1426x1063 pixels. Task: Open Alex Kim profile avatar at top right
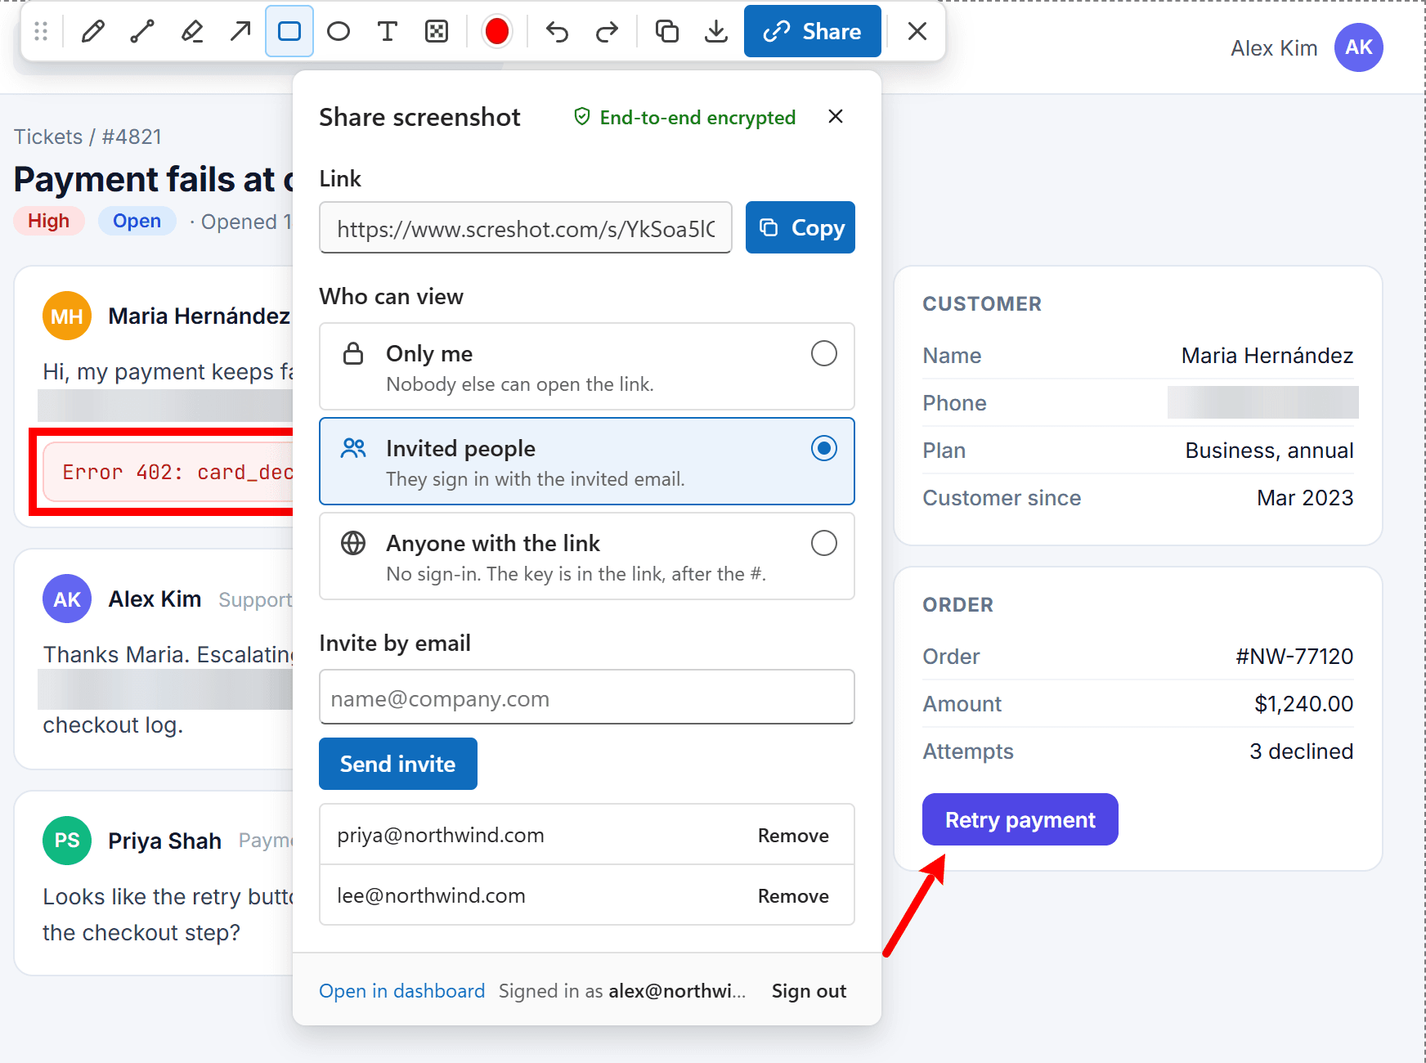[1359, 47]
